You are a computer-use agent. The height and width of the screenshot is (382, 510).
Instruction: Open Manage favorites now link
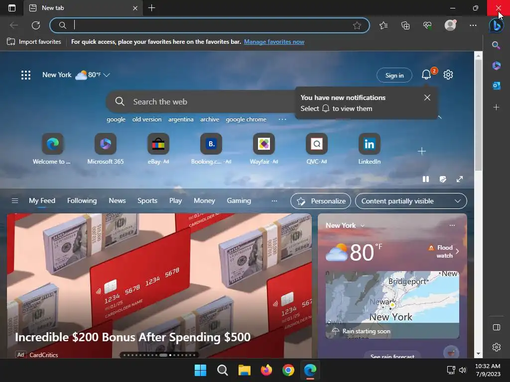pyautogui.click(x=274, y=42)
